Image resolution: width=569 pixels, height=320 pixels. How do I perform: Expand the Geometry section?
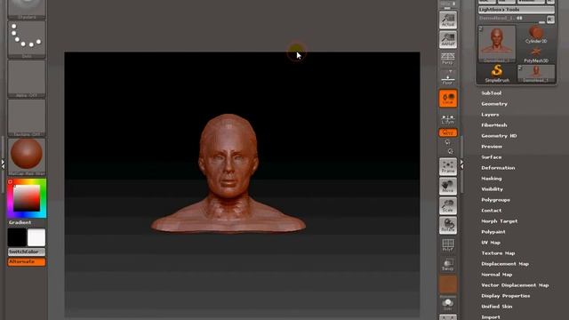pyautogui.click(x=494, y=104)
